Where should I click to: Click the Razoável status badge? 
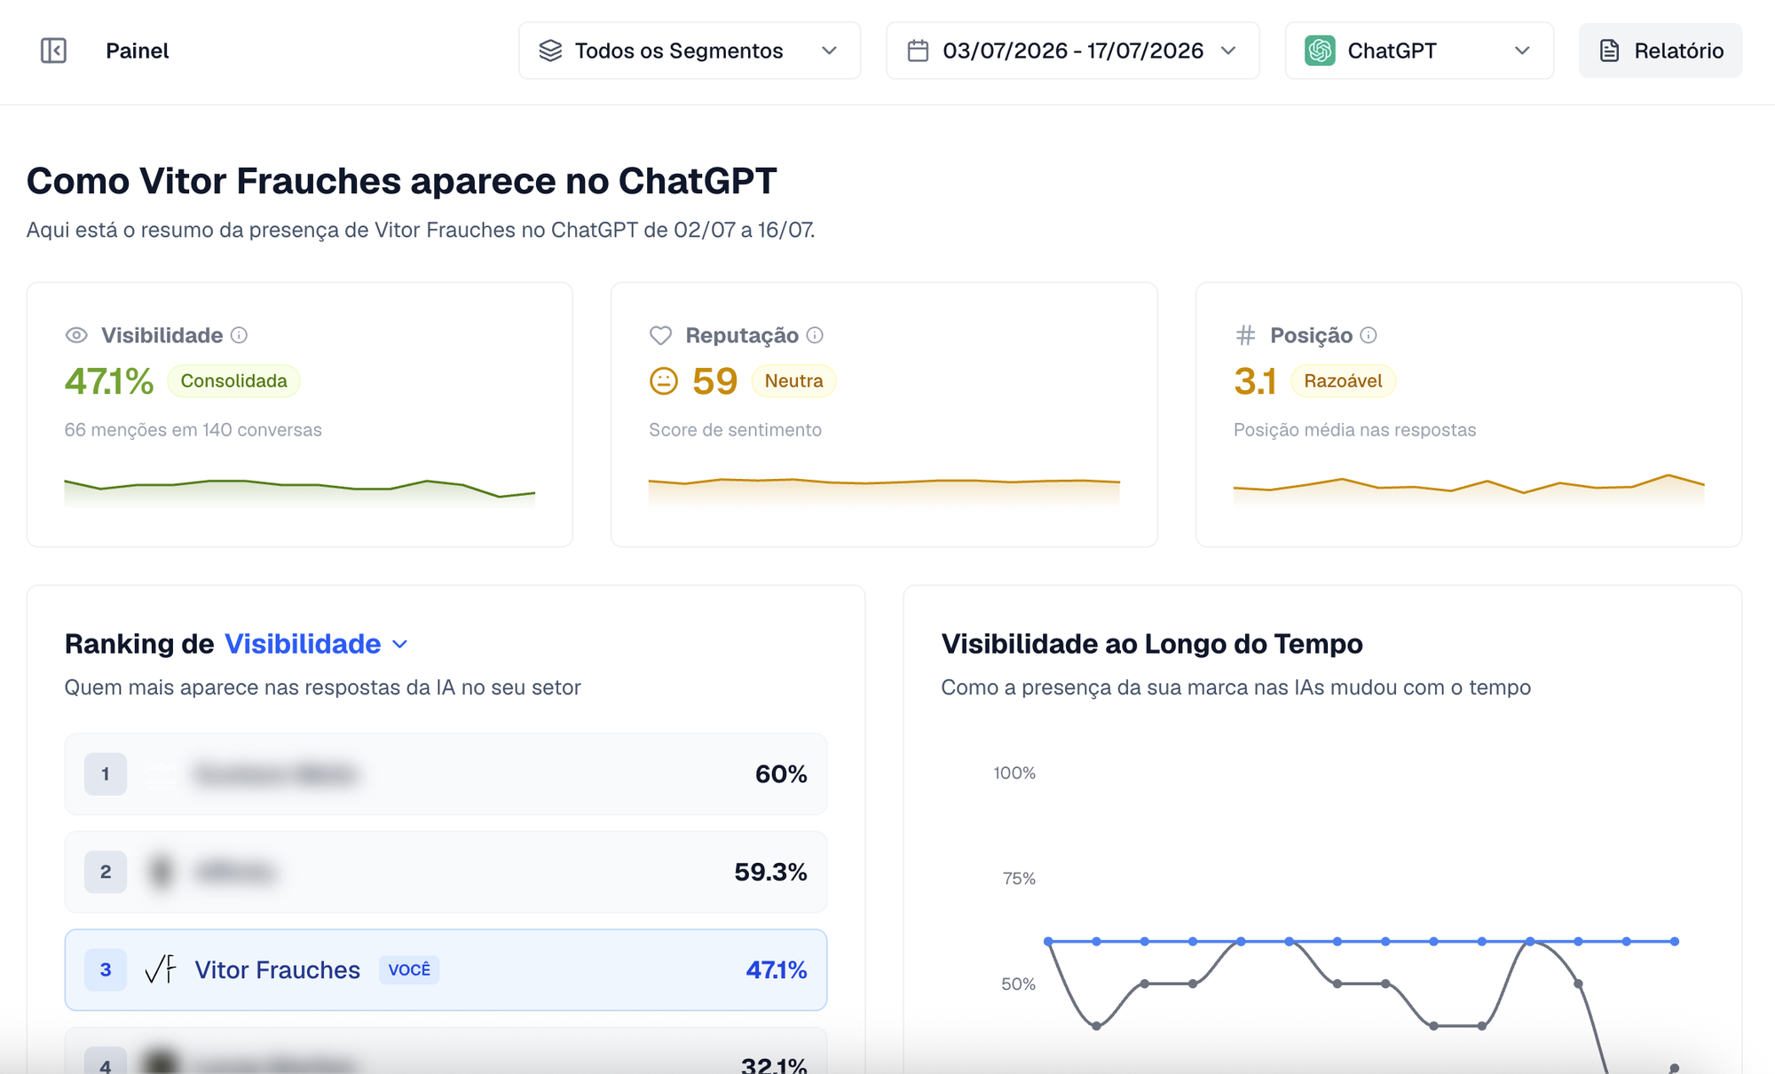[x=1343, y=381]
